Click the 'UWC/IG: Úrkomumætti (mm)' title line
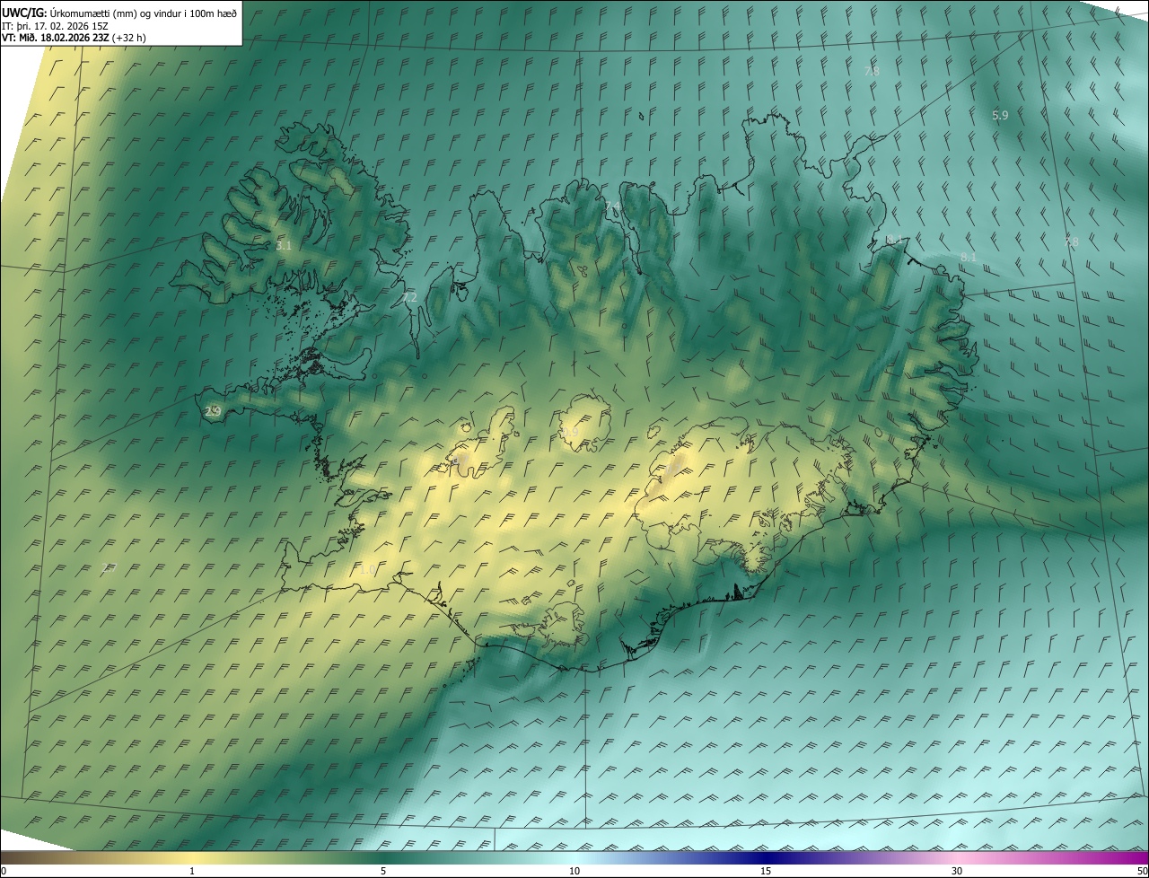This screenshot has width=1149, height=878. click(x=119, y=13)
